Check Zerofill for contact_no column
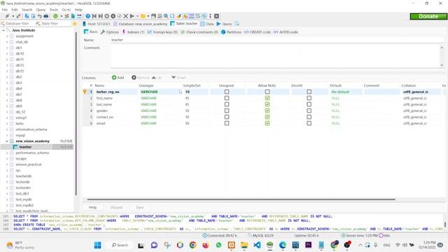 (x=309, y=117)
